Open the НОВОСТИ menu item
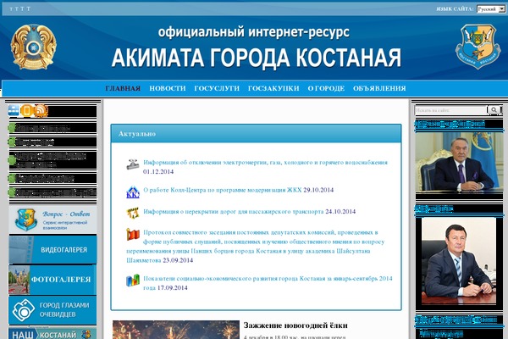The height and width of the screenshot is (339, 508). 168,88
